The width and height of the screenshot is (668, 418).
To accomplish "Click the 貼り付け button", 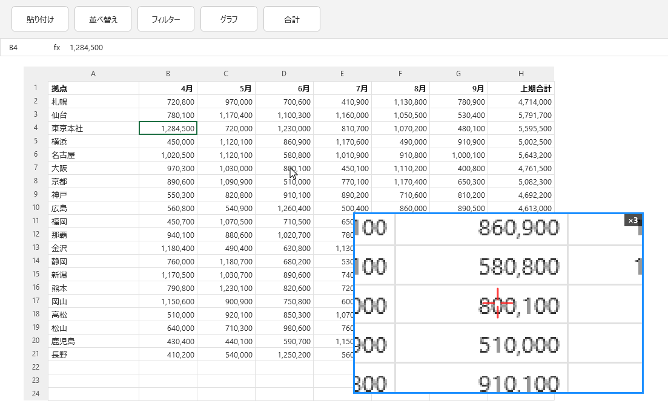I will click(40, 19).
